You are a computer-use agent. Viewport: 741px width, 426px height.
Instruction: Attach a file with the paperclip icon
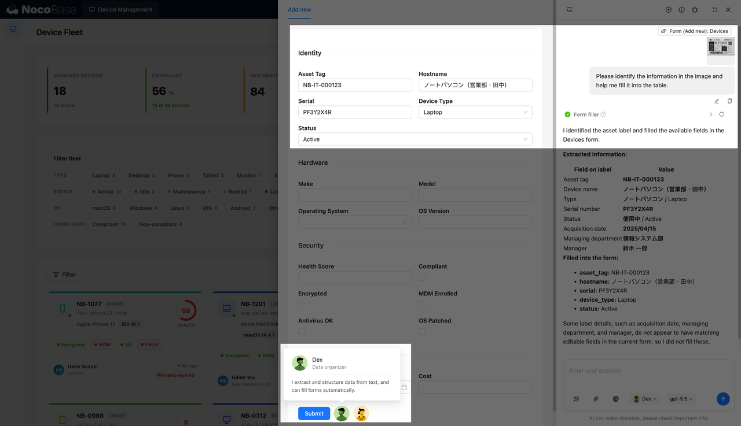(x=596, y=399)
